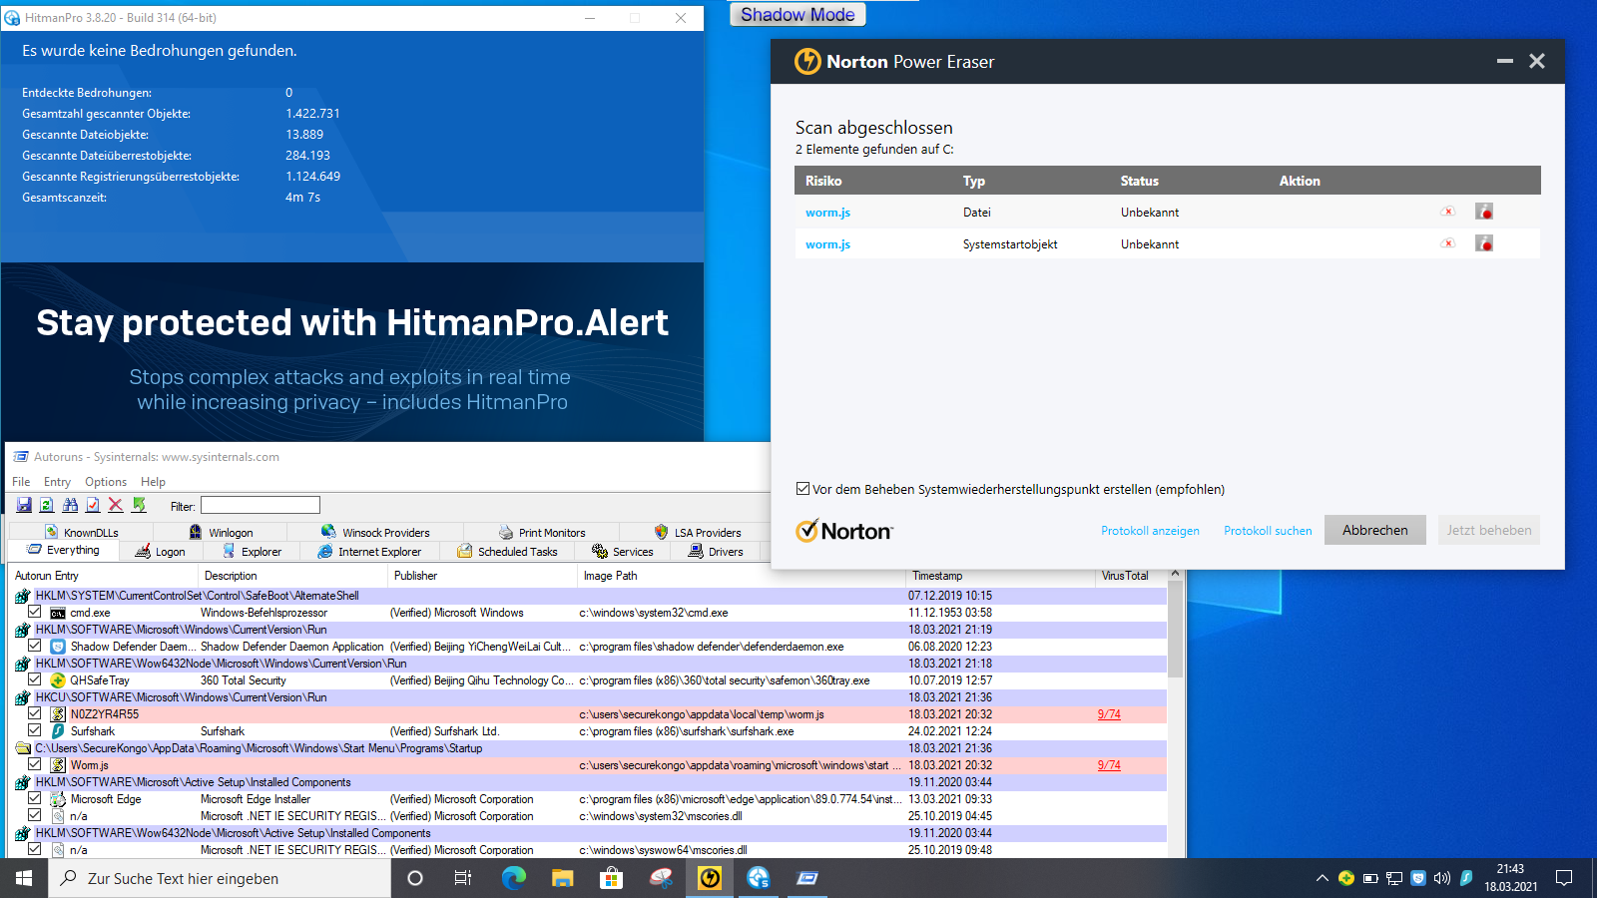Open the Entry menu in Autoruns
Screen dimensions: 1597x898
point(57,482)
